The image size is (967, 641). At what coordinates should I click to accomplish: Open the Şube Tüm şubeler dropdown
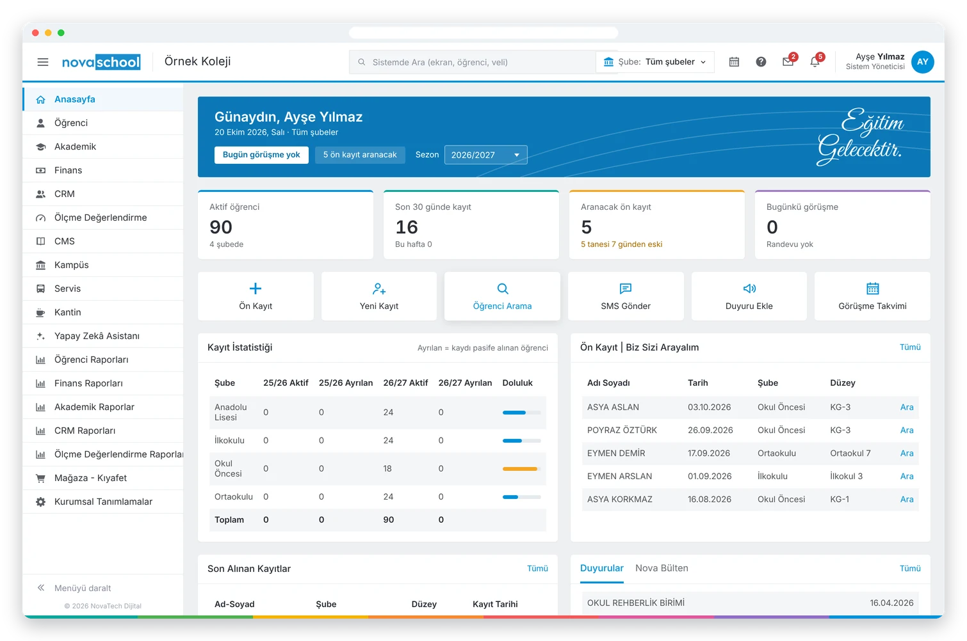tap(656, 62)
